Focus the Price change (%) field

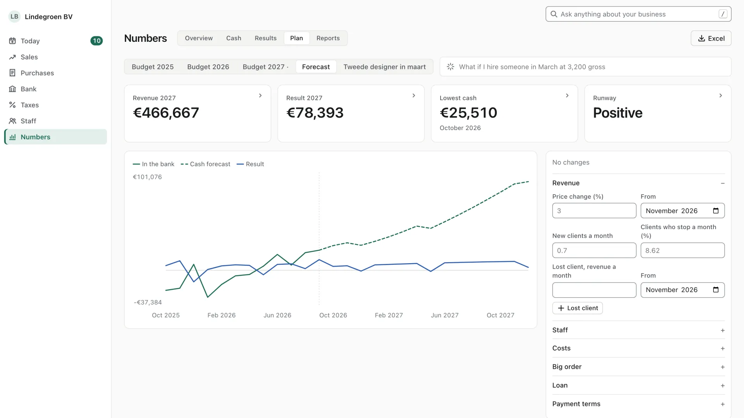coord(594,211)
